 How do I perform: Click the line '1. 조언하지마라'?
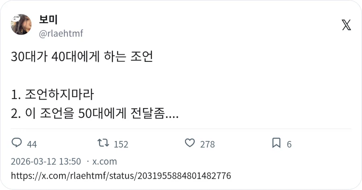coord(52,95)
